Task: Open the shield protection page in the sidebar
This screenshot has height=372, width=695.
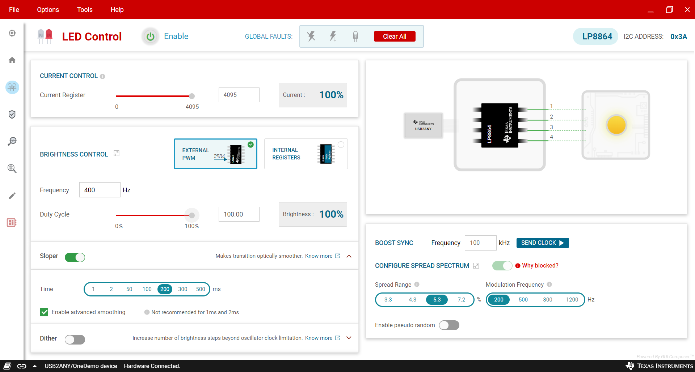Action: tap(12, 114)
